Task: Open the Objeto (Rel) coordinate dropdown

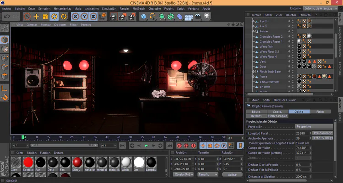Action: coord(183,174)
